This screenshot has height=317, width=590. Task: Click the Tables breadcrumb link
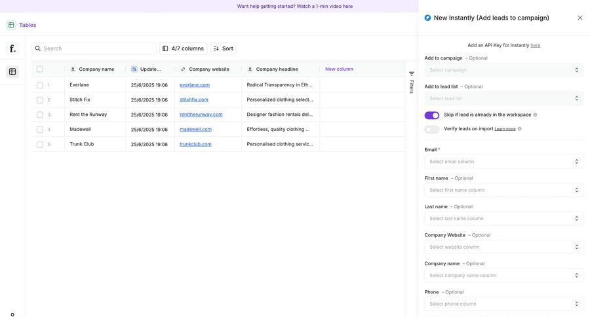coord(28,25)
